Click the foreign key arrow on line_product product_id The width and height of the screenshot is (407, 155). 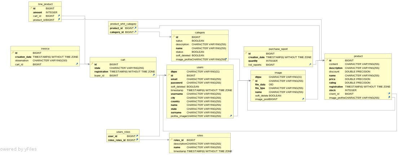tap(59, 19)
